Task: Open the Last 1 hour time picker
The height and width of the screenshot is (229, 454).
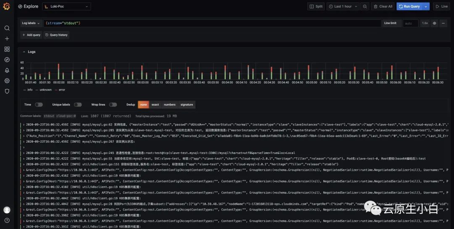Action: click(343, 6)
